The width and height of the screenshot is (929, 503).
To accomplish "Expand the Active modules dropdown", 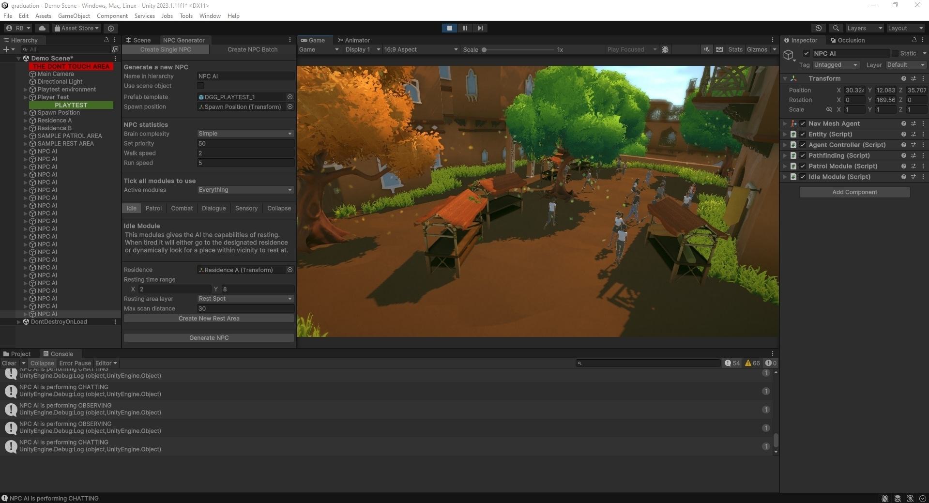I will pyautogui.click(x=245, y=190).
